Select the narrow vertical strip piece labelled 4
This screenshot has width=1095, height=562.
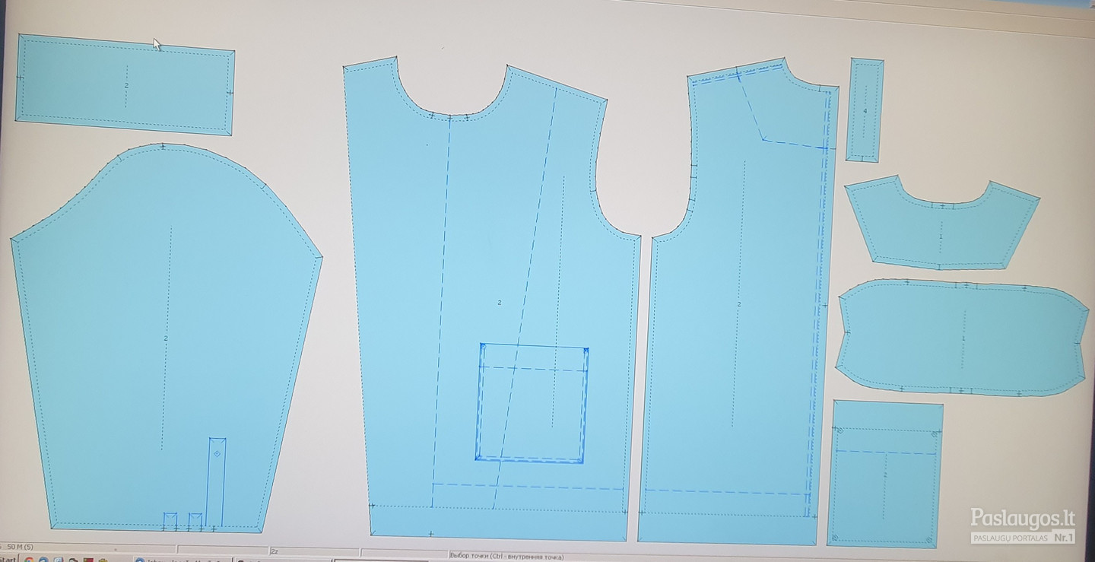tap(865, 110)
